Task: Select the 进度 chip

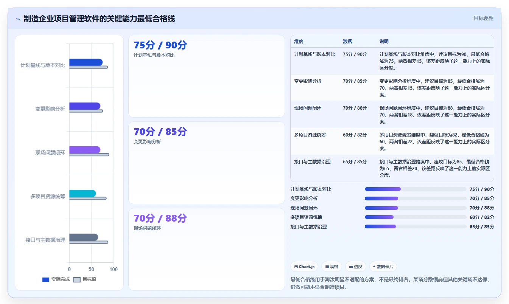Action: [356, 267]
